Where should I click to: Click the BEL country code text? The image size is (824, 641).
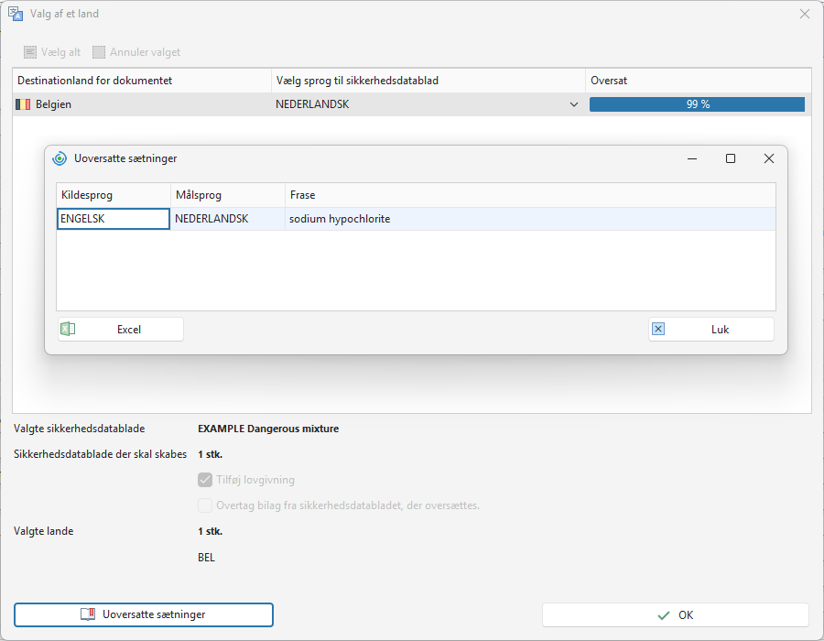[x=207, y=558]
